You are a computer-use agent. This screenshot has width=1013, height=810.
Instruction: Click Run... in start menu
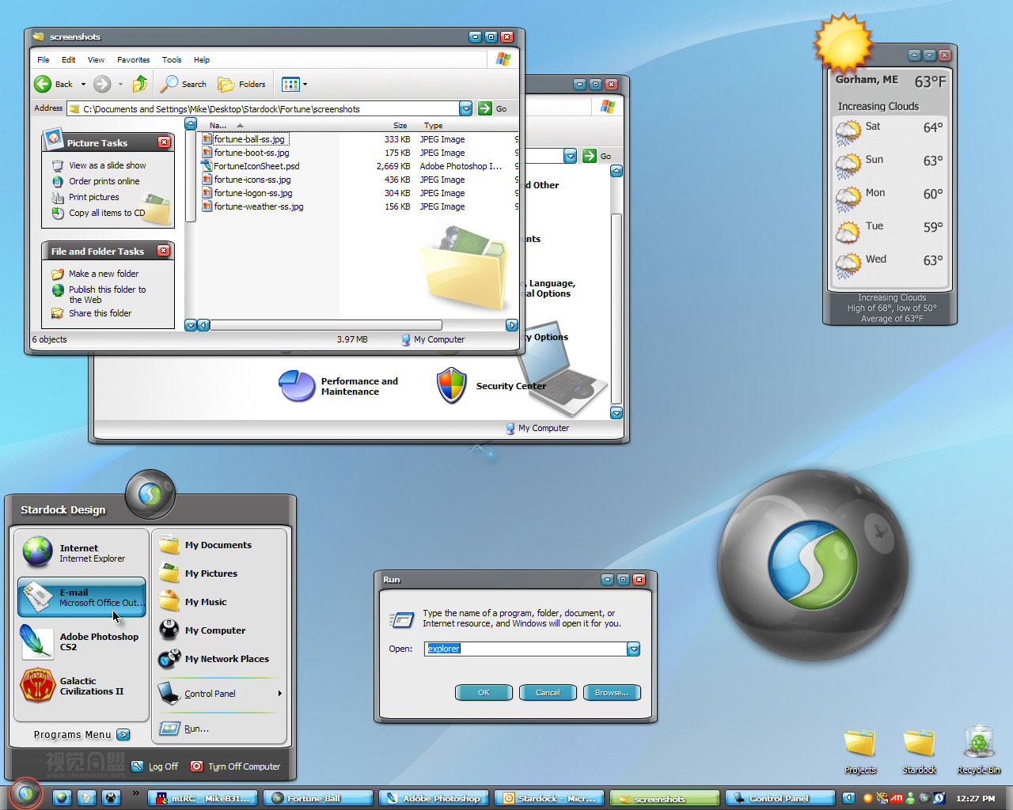pyautogui.click(x=185, y=729)
